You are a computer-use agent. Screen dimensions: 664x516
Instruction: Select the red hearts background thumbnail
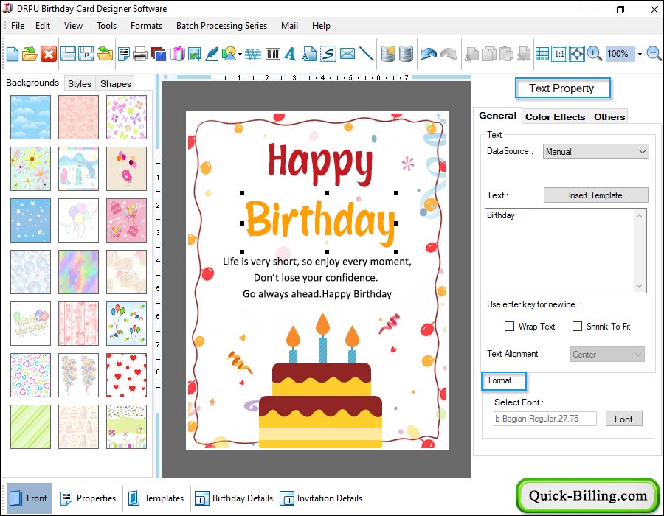tap(126, 375)
